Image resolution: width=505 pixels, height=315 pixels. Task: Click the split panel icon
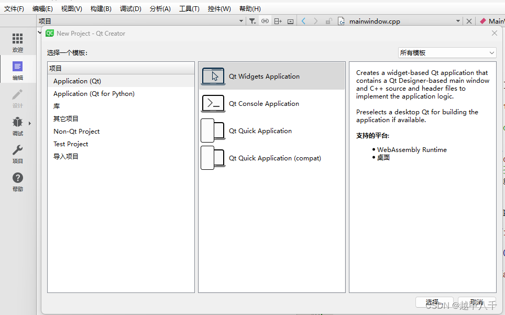(278, 21)
